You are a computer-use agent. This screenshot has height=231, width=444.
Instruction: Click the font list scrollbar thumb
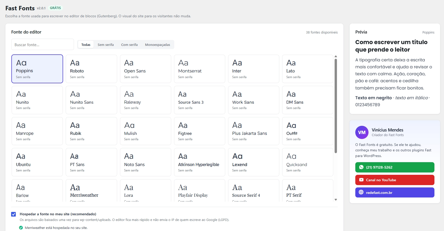point(336,106)
